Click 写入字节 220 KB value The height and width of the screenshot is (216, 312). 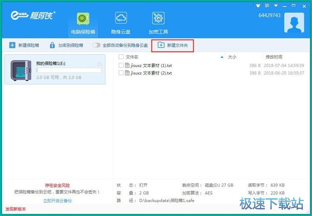coord(277,193)
